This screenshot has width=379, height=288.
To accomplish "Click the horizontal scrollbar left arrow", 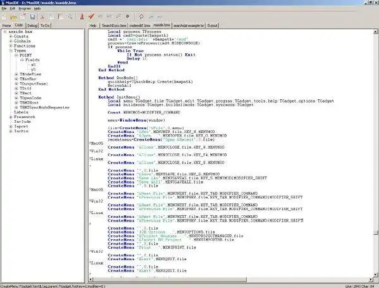I will click(x=91, y=280).
